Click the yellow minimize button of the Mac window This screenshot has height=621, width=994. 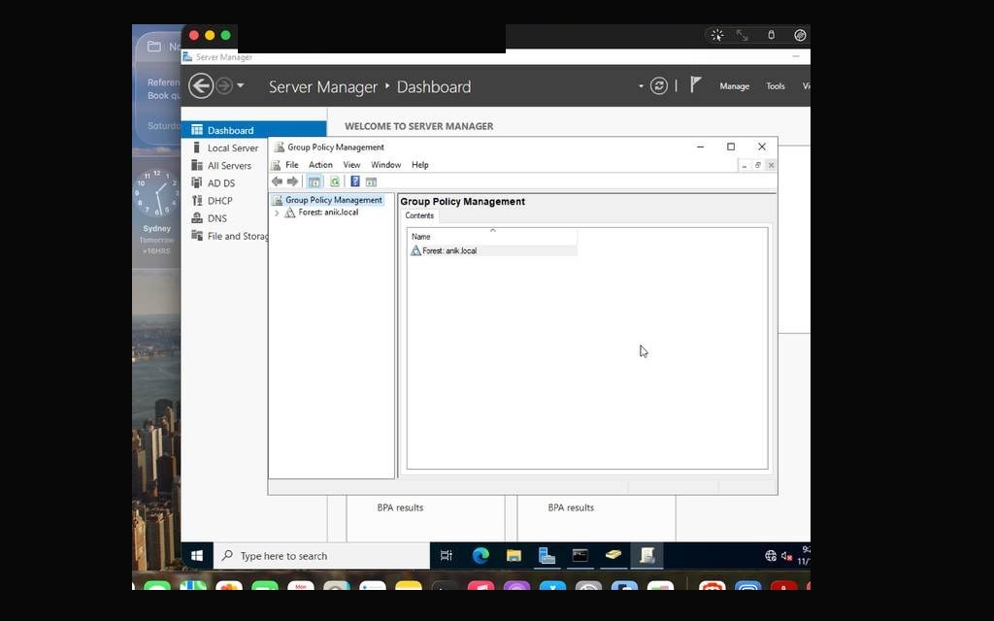click(x=210, y=36)
